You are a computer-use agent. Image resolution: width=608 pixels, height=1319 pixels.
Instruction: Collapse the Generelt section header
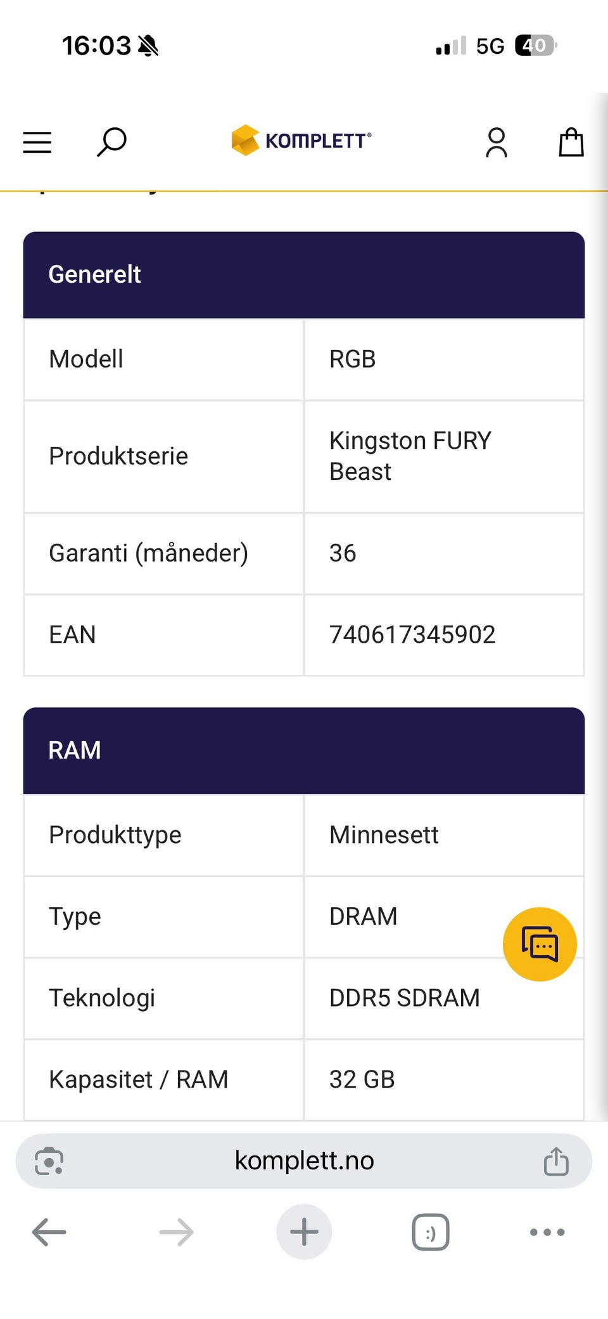(x=304, y=275)
